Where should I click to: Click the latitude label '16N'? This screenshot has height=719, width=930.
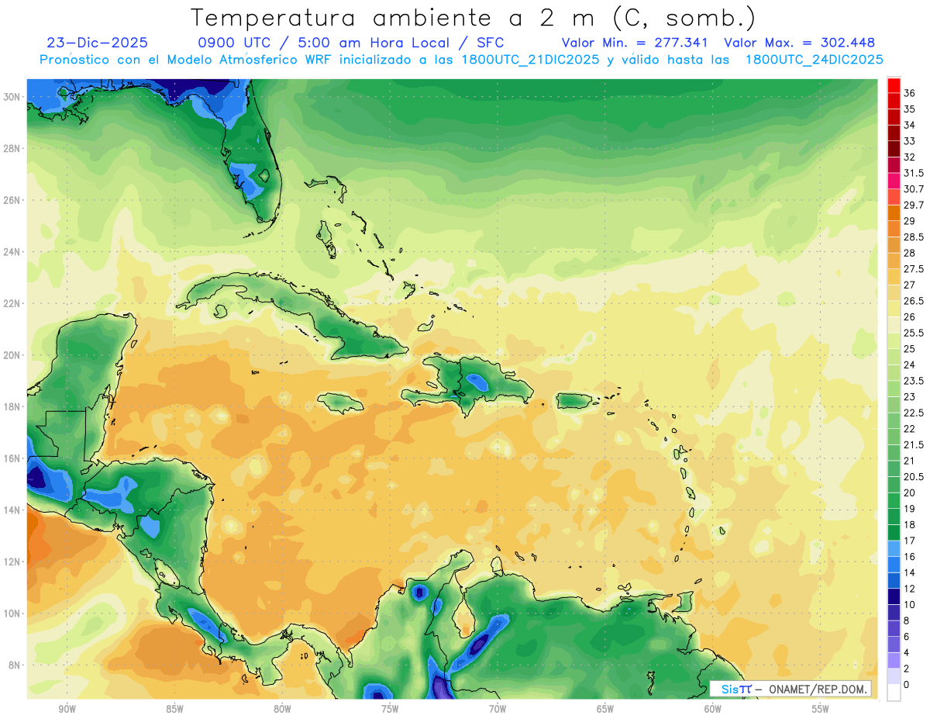12,458
